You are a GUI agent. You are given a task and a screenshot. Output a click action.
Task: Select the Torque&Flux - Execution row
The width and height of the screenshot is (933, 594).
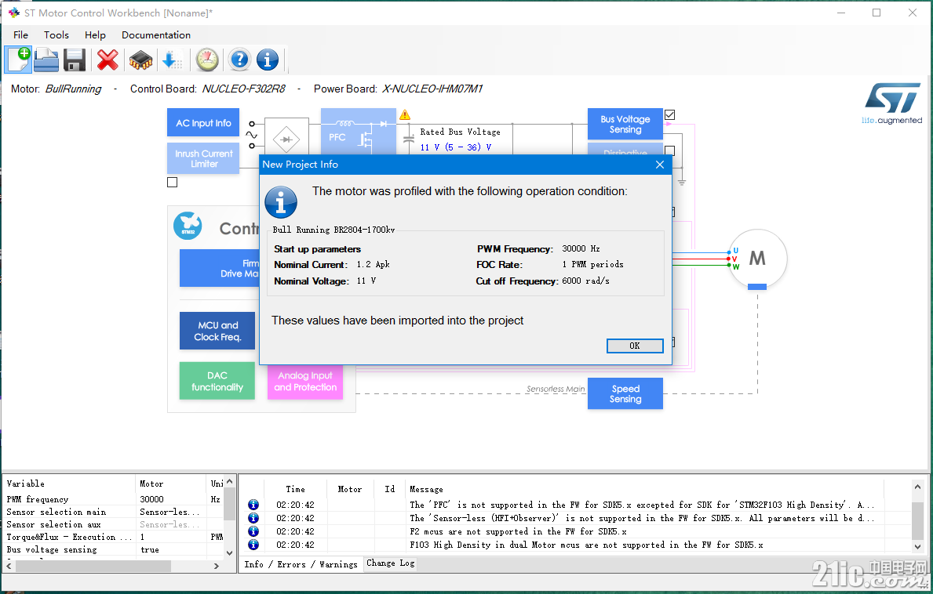coord(115,537)
